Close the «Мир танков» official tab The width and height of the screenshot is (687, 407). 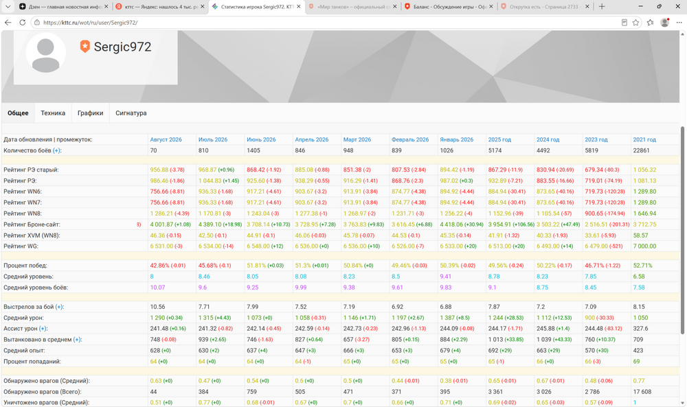395,7
